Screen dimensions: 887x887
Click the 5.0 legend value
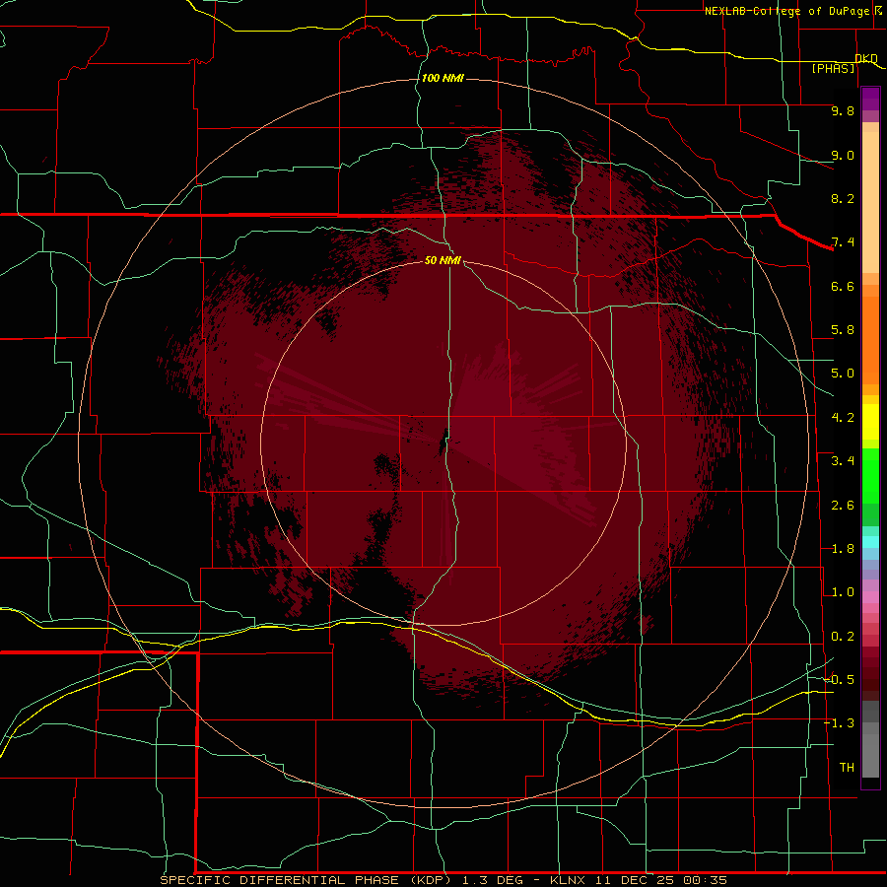[843, 374]
